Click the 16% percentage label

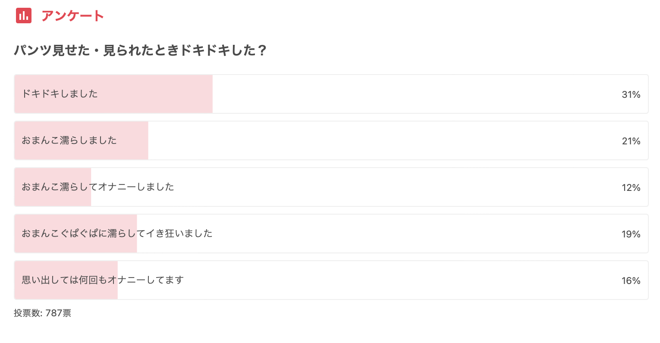point(631,281)
